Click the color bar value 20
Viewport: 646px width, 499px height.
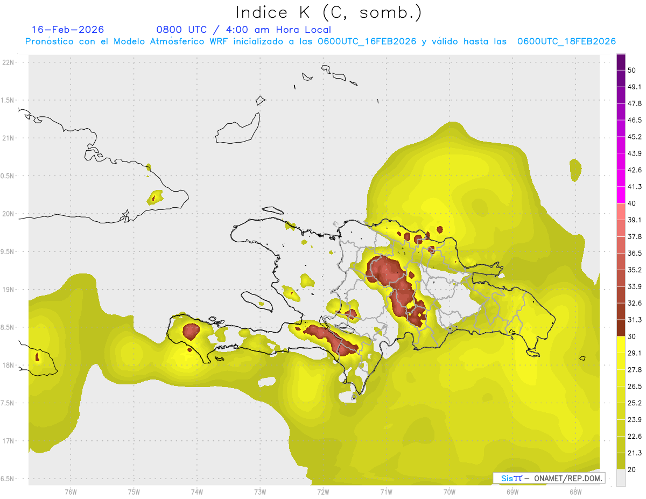click(632, 469)
